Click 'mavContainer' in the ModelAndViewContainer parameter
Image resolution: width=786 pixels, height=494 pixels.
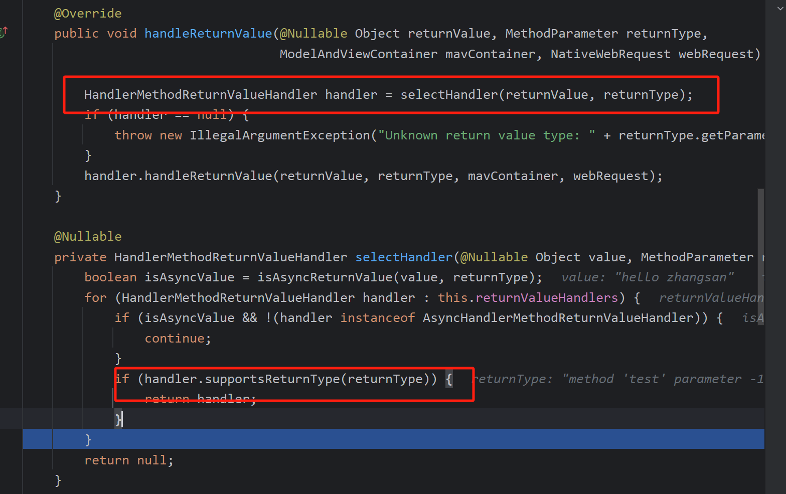490,54
